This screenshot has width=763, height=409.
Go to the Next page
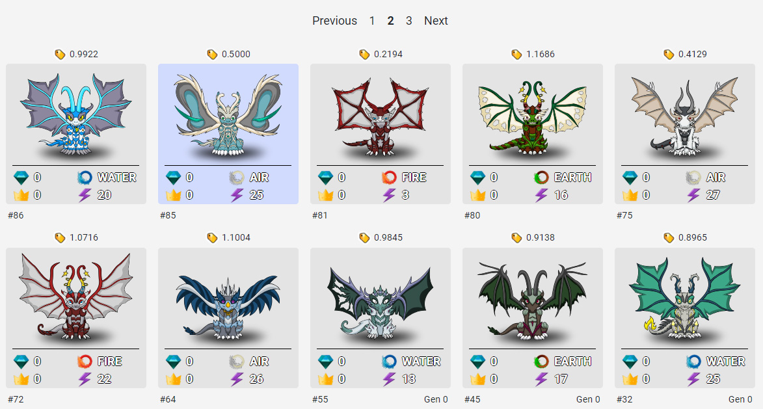[x=436, y=21]
